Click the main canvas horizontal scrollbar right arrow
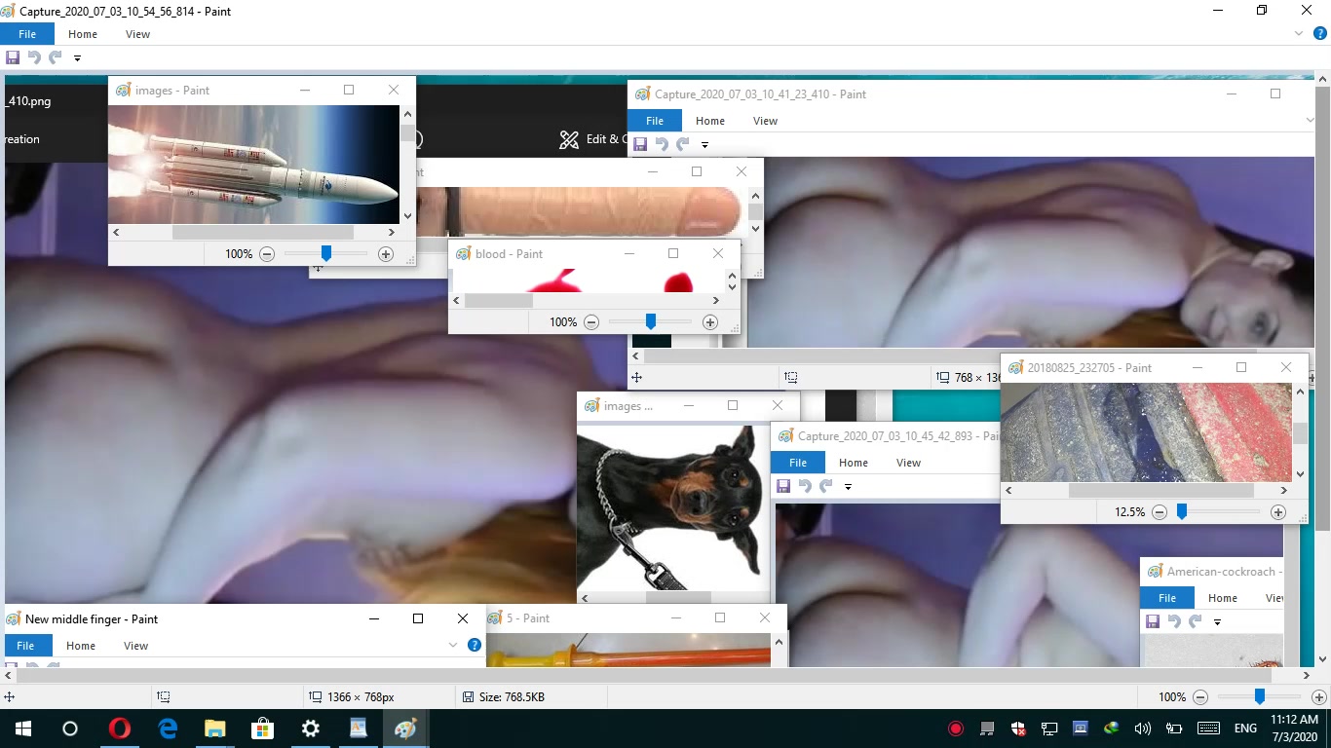1331x748 pixels. pos(1307,675)
